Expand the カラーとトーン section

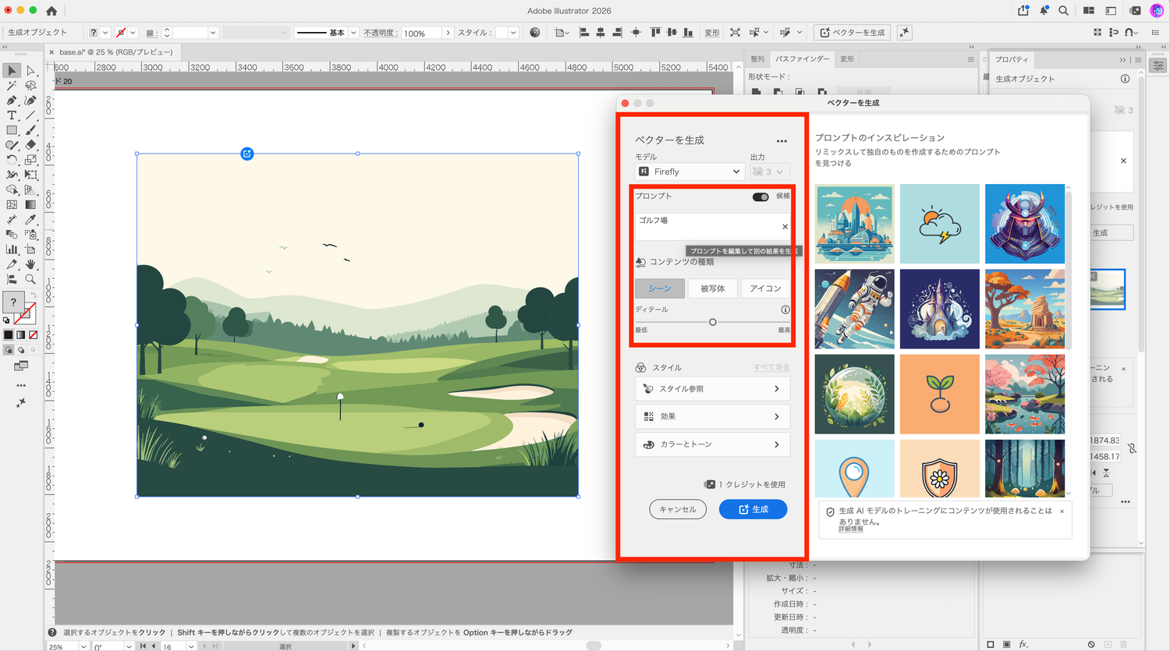[x=712, y=444]
